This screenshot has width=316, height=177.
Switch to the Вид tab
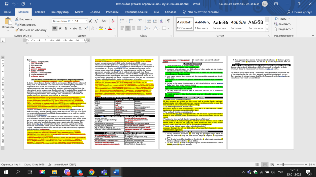(x=156, y=12)
